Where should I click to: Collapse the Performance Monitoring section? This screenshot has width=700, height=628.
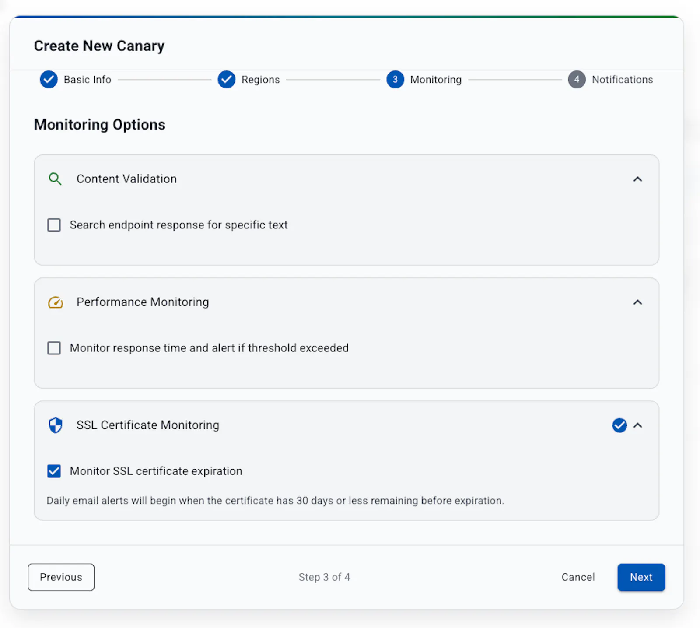(x=638, y=302)
